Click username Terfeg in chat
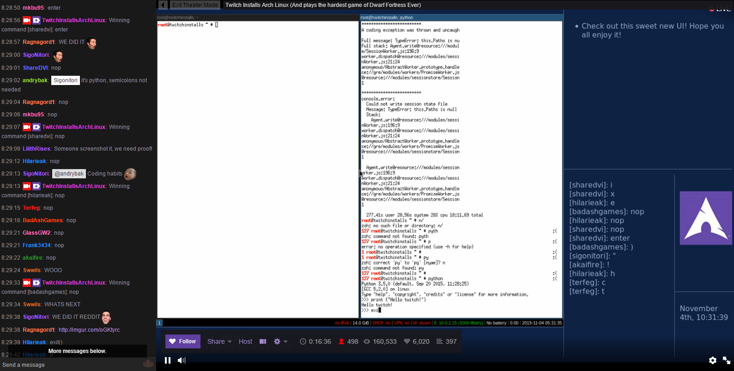Image resolution: width=734 pixels, height=371 pixels. coord(31,208)
